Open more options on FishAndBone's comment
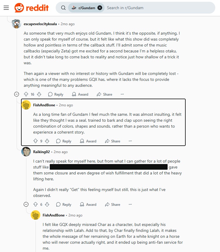The image size is (220, 252). [130, 141]
